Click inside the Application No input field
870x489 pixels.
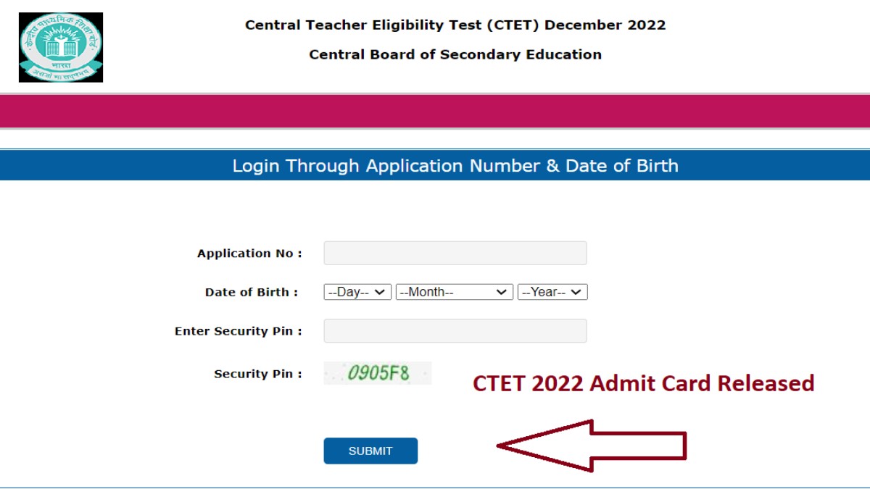(455, 253)
